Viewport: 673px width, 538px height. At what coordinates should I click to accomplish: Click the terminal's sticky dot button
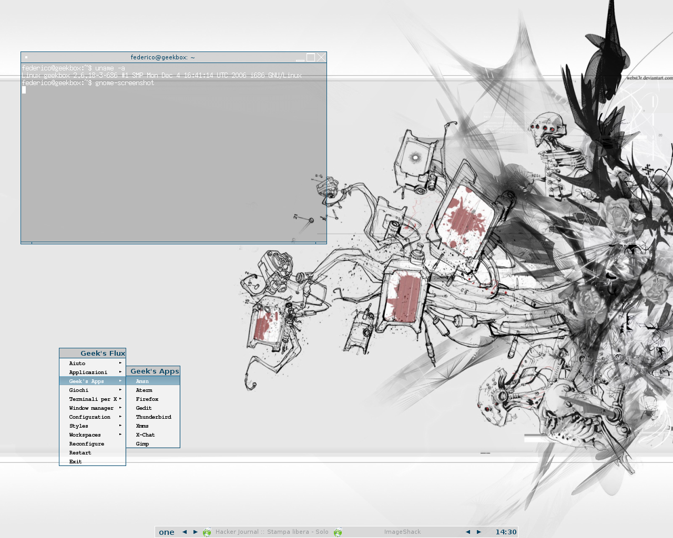(26, 57)
